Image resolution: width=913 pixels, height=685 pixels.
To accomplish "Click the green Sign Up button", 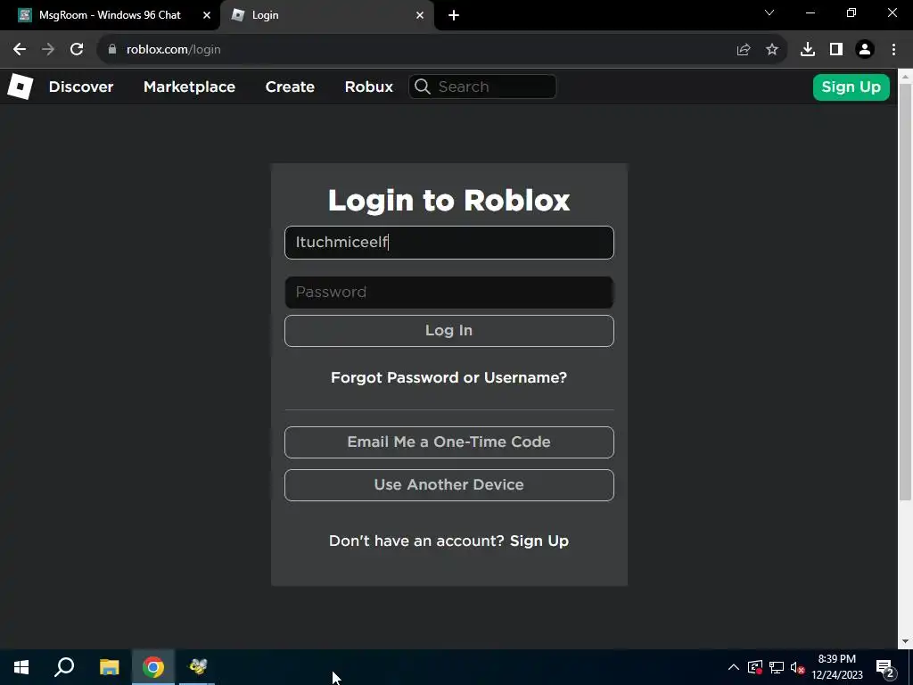I will tap(851, 87).
